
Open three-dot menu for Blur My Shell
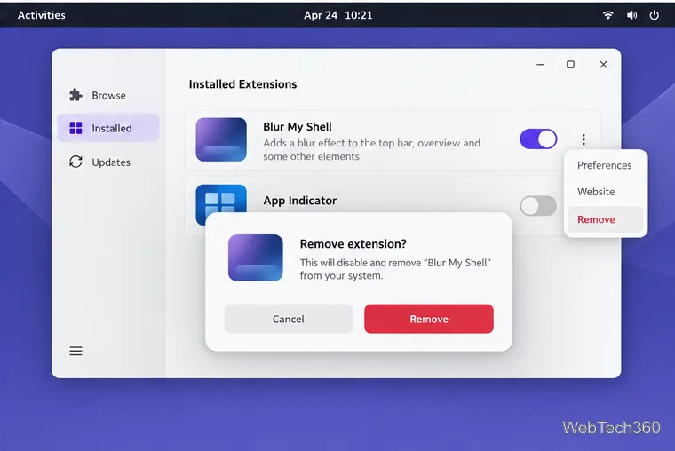point(584,139)
